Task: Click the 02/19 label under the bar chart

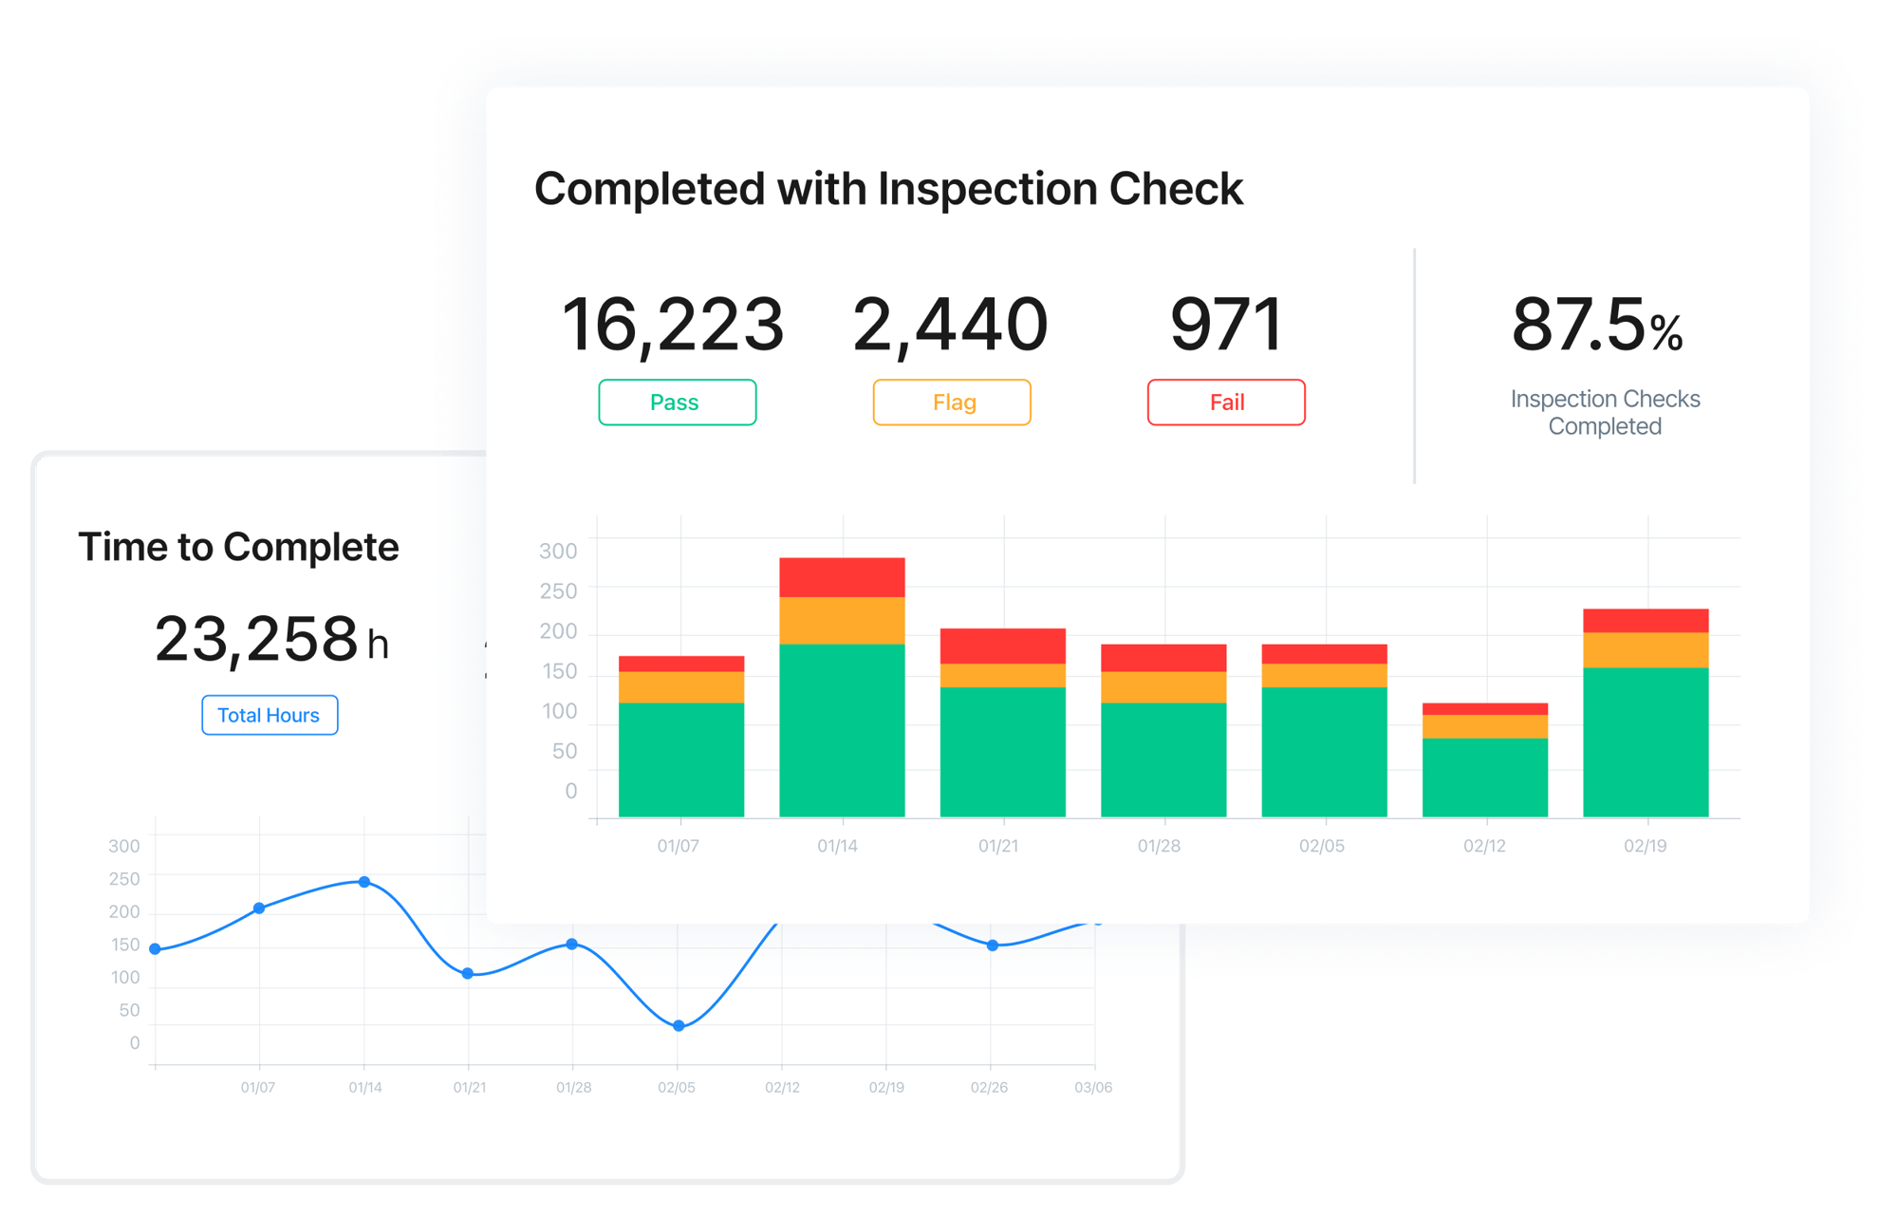Action: pos(1645,846)
